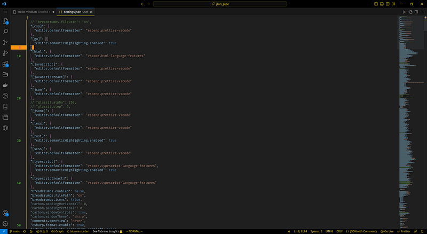Screen dimensions: 427x234
Task: Open the Explorer view in activity bar
Action: [5, 21]
